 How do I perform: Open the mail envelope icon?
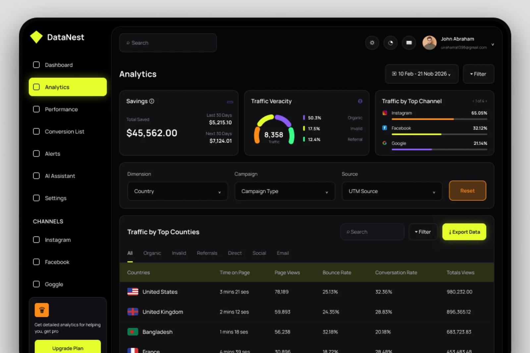click(x=409, y=43)
